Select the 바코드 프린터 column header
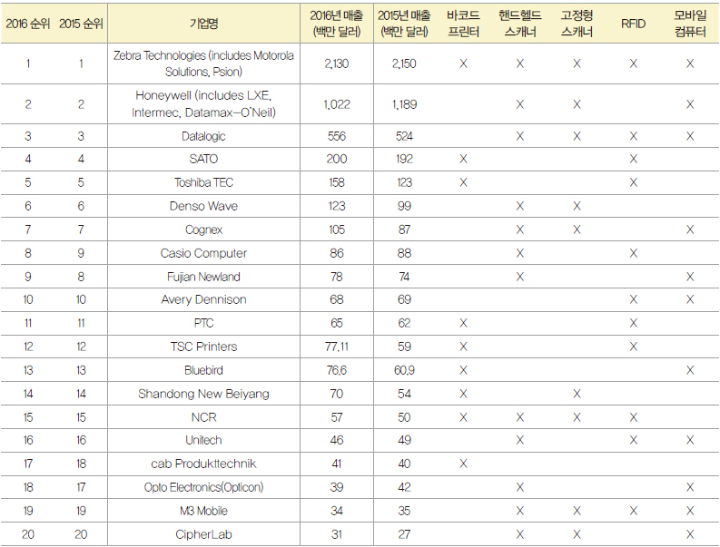Viewport: 720px width, 547px height. pyautogui.click(x=463, y=24)
